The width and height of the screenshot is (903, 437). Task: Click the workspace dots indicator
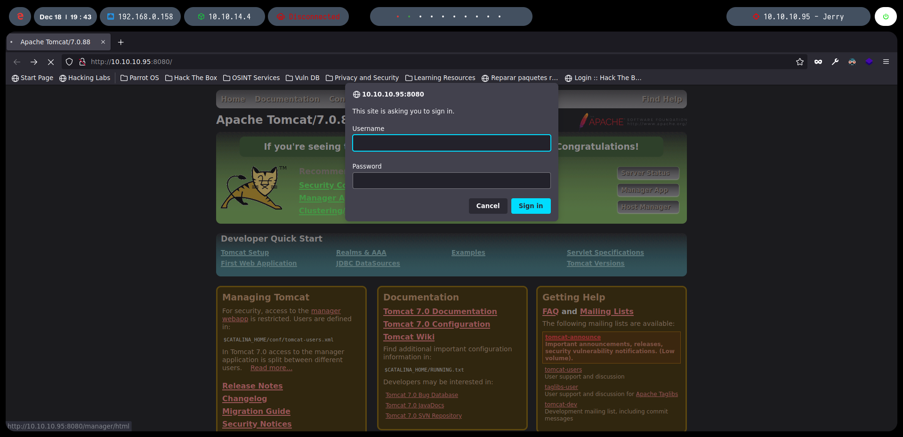(451, 16)
